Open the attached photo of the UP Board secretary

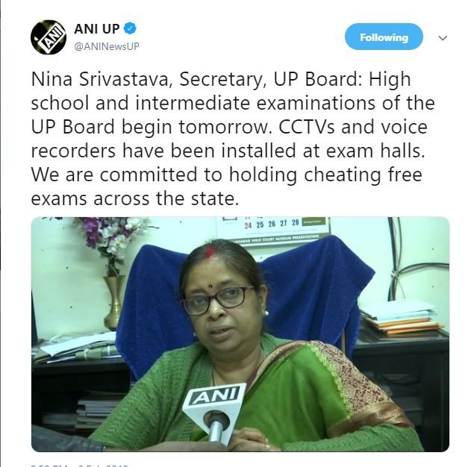click(x=240, y=333)
